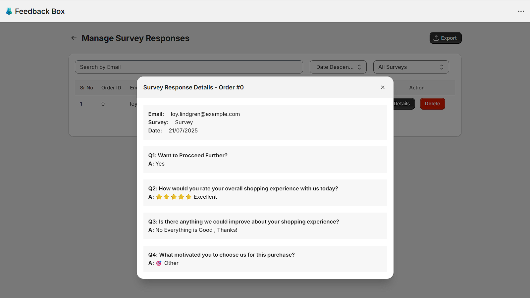
Task: Go back using the left arrow icon
Action: click(74, 38)
